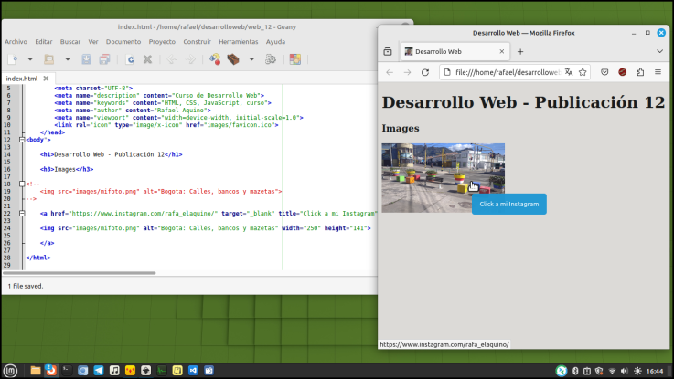Navigate forward in Geany toolbar

tap(190, 59)
